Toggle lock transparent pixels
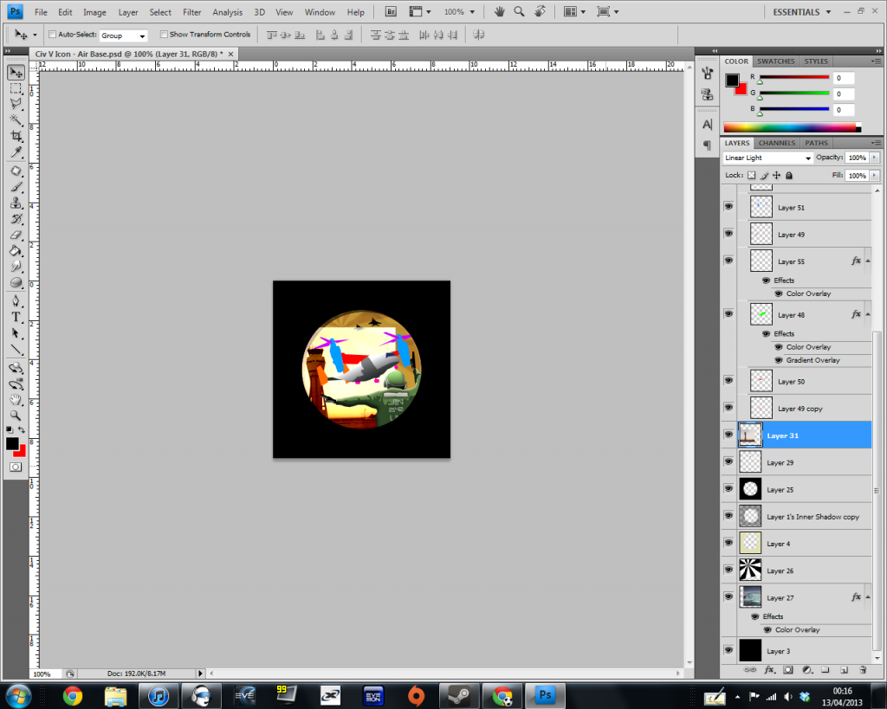This screenshot has width=887, height=709. point(751,175)
